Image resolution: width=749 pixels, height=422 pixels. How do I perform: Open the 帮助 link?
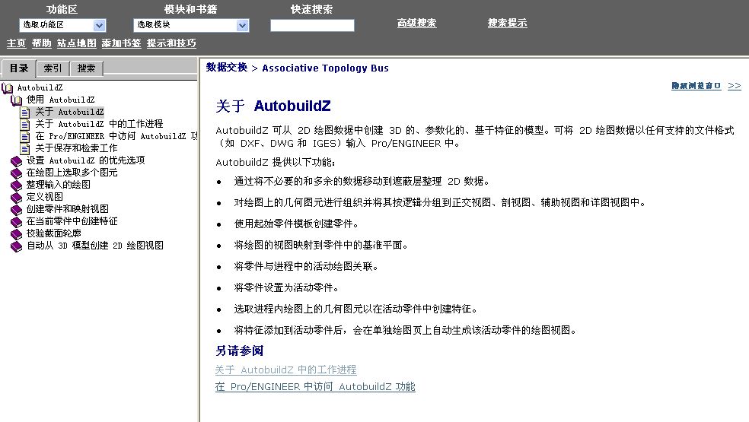tap(42, 43)
